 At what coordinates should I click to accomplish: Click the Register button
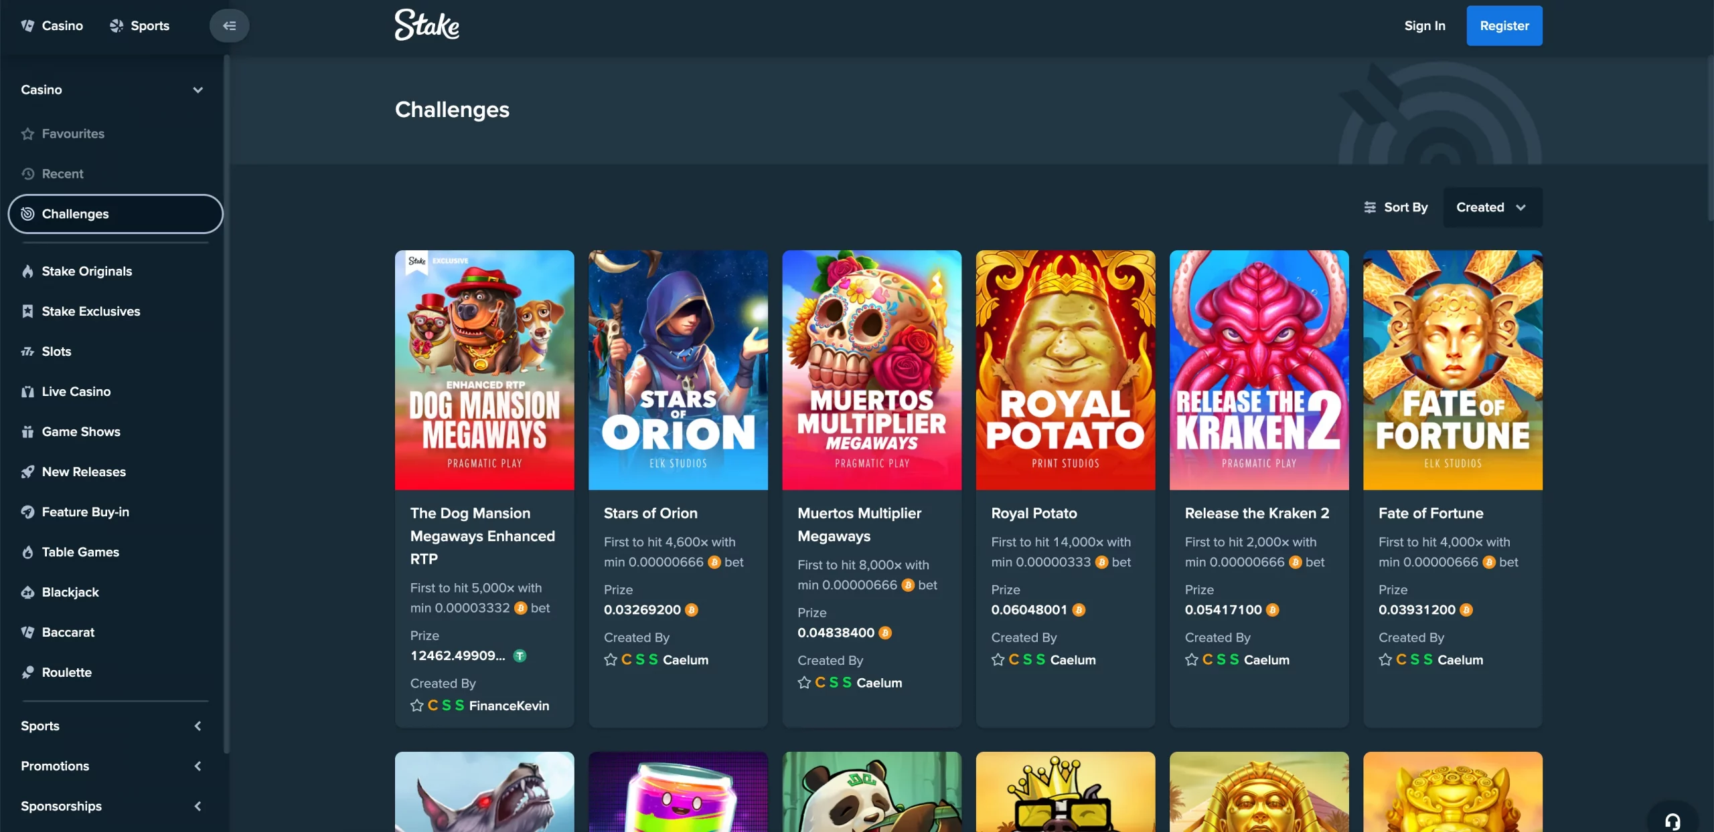1504,25
